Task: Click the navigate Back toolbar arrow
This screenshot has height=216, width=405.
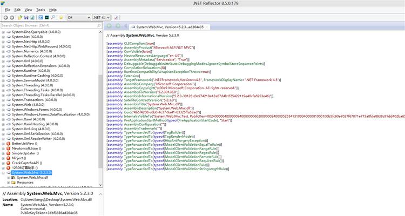Action: tap(5, 17)
